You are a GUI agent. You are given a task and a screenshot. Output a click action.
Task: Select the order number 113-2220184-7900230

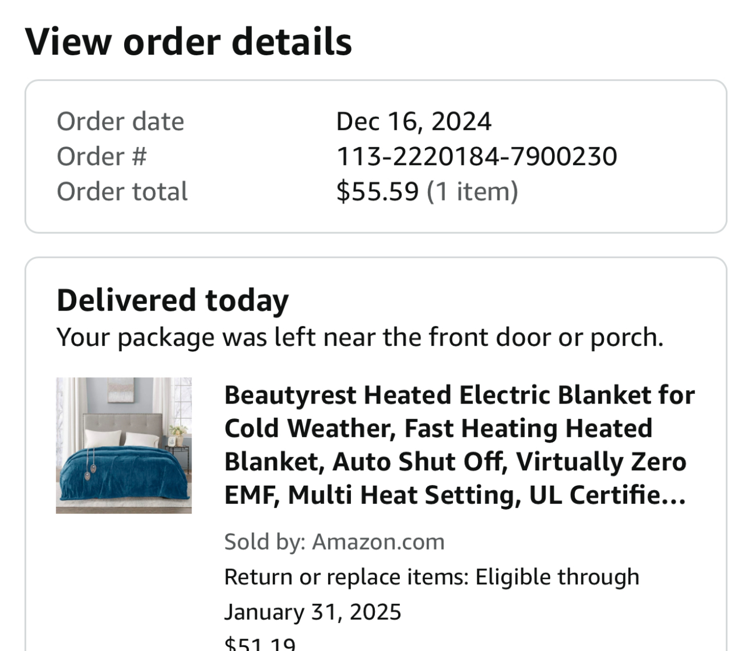tap(476, 156)
